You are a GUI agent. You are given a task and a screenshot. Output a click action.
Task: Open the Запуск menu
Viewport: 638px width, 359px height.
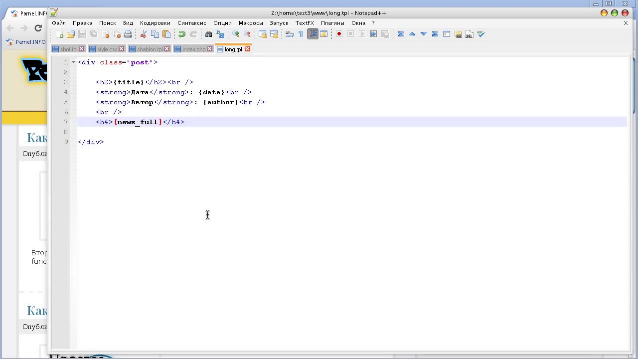tap(279, 23)
